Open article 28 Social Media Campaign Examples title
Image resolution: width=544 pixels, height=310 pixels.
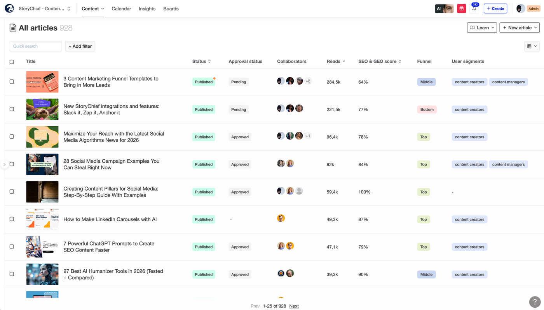click(x=112, y=164)
